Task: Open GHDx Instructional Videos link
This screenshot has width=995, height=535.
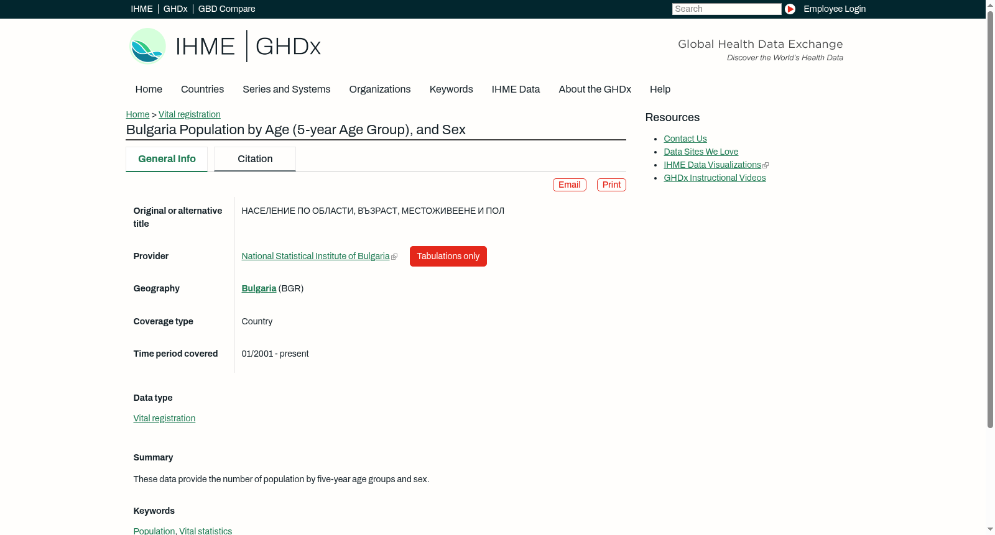Action: click(x=715, y=178)
